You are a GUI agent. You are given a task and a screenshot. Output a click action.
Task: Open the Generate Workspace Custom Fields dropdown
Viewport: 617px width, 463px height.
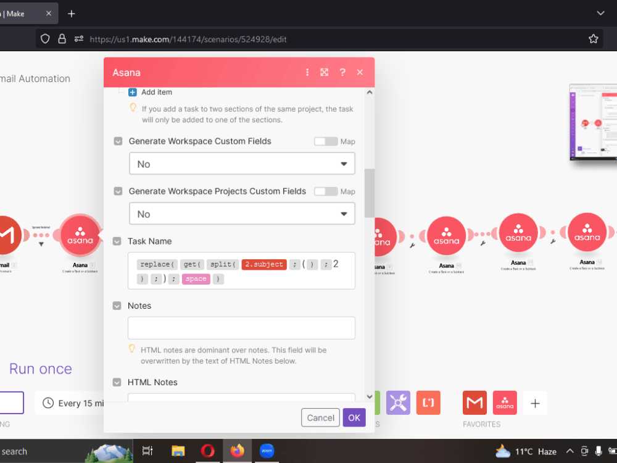pos(242,164)
